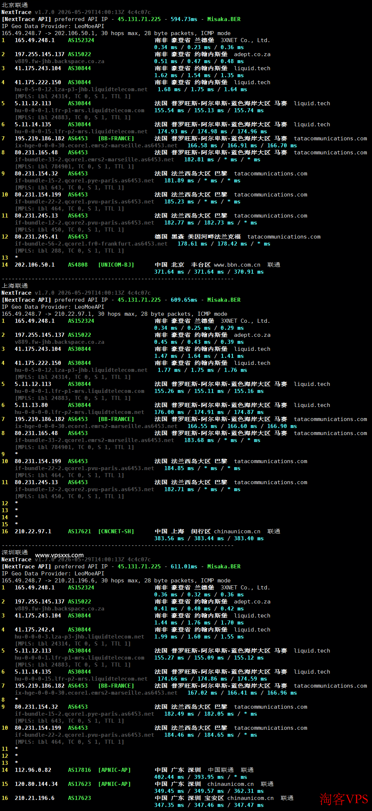The width and height of the screenshot is (372, 811).
Task: Click latency '166.55 ms' in Shanghai trace
Action: (202, 426)
